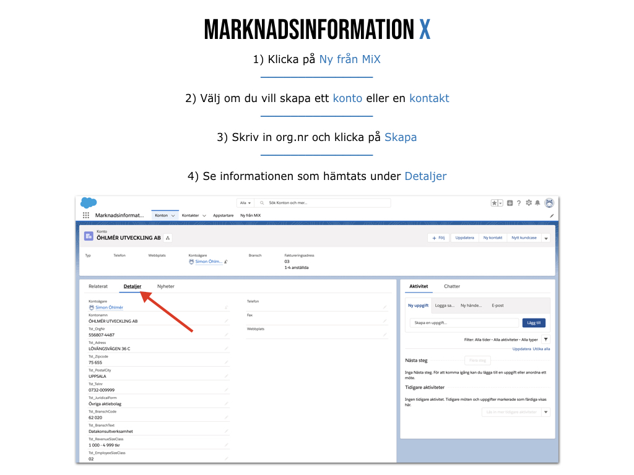
Task: Click the account hierarchy icon
Action: click(x=168, y=237)
